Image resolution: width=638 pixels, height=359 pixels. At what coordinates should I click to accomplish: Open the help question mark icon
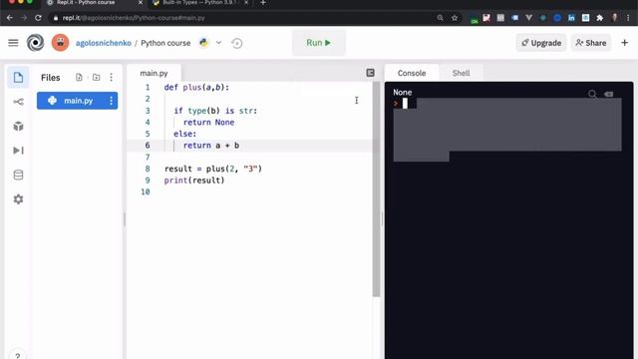pos(18,355)
